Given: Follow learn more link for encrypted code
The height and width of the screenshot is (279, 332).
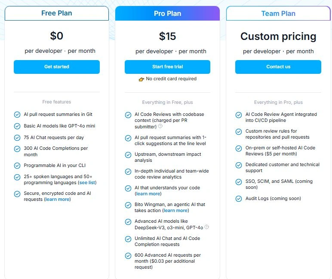Looking at the screenshot, I should click(57, 199).
